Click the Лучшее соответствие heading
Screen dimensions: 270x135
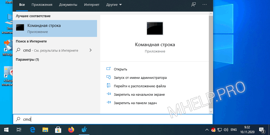tap(33, 16)
